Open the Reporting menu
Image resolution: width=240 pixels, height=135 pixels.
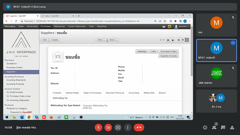(x=101, y=26)
